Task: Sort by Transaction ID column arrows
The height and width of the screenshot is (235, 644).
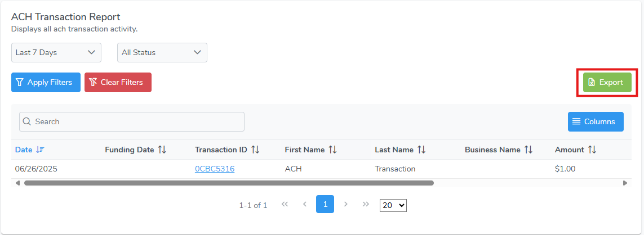Action: pos(255,150)
